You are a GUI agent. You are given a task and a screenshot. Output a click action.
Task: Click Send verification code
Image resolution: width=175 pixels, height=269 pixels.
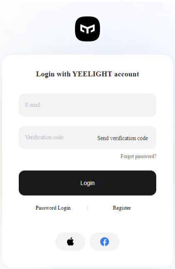pyautogui.click(x=122, y=138)
